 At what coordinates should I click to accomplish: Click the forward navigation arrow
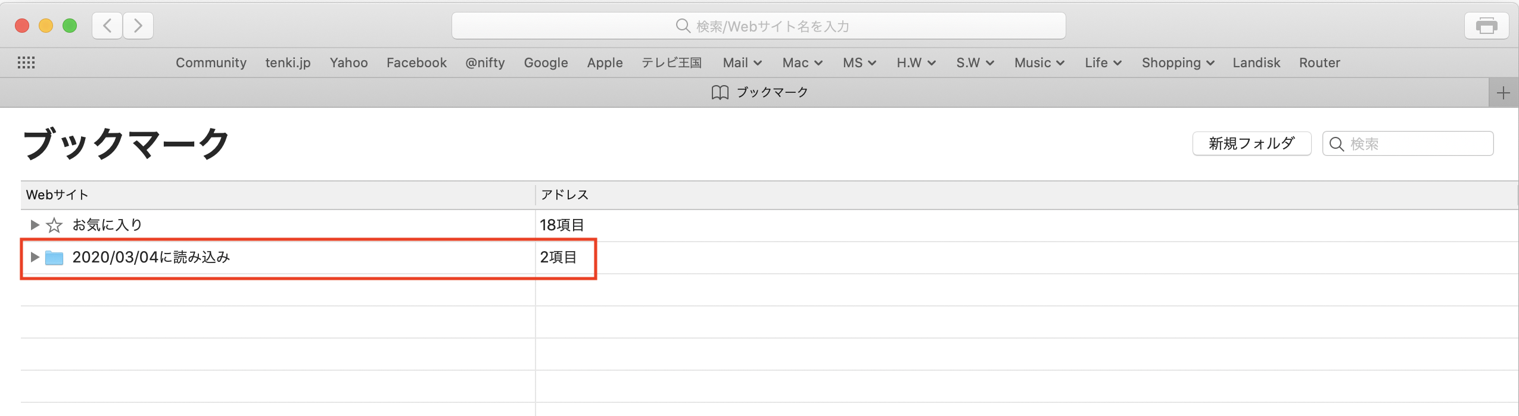pos(138,26)
